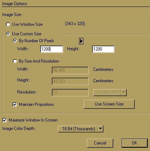150x151 pixels.
Task: Open the Image Color Depth dropdown arrow
Action: coord(100,129)
